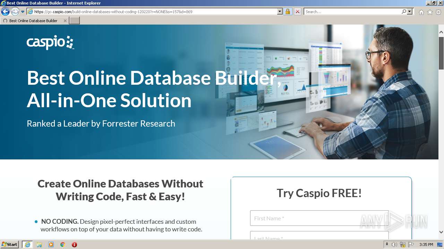Click the page scrollbar up arrow

(x=441, y=32)
